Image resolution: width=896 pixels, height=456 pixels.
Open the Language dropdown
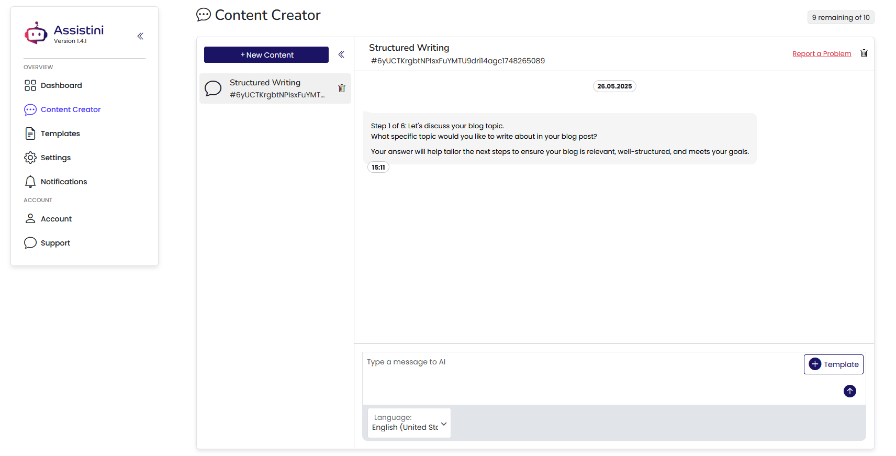409,423
